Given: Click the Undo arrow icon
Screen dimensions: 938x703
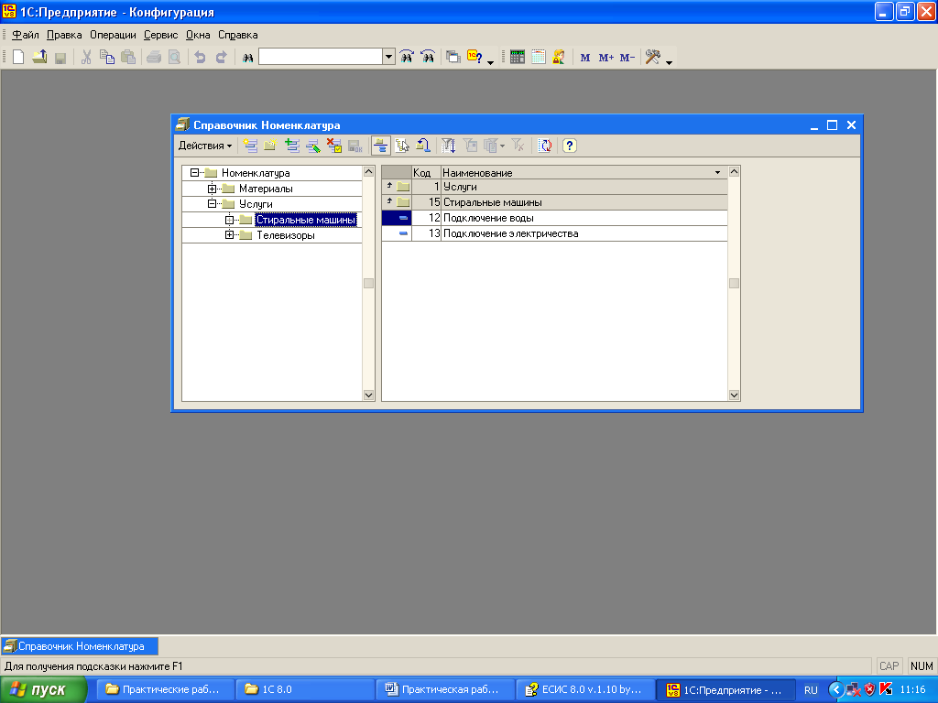Looking at the screenshot, I should coord(200,58).
